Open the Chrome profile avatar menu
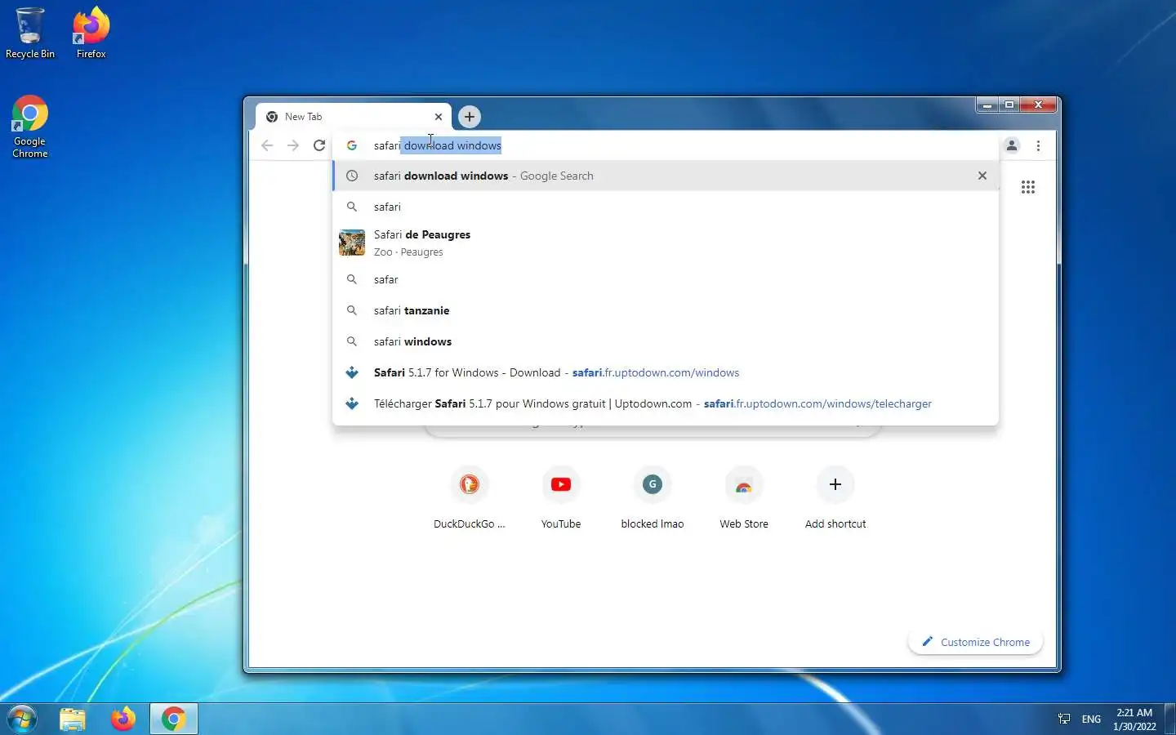1176x735 pixels. coord(1012,145)
